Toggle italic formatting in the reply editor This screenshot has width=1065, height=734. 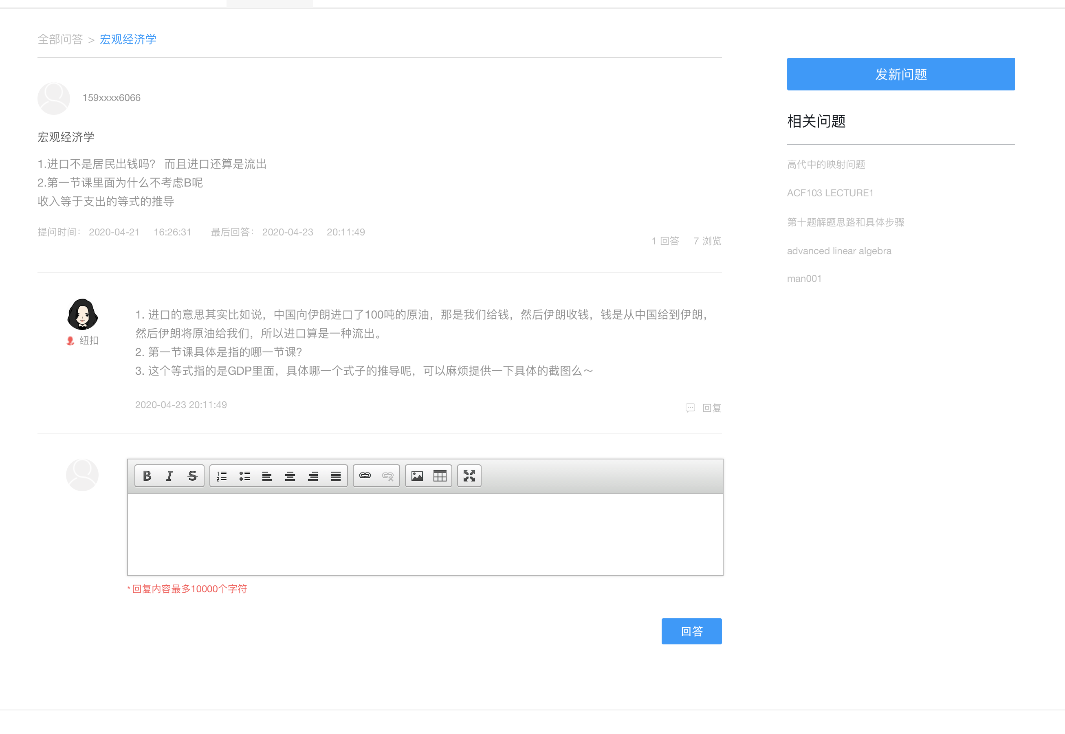point(170,475)
